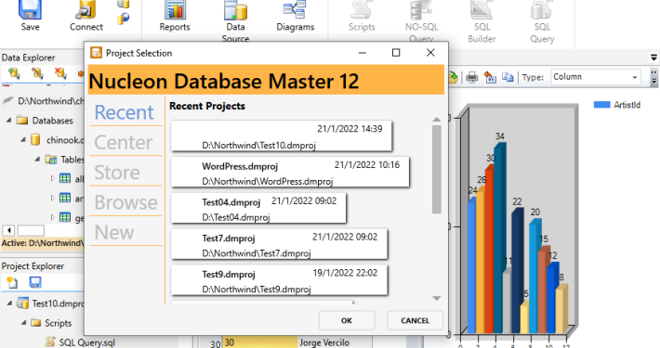The image size is (660, 348).
Task: Open the Reports ribbon button
Action: click(x=175, y=10)
